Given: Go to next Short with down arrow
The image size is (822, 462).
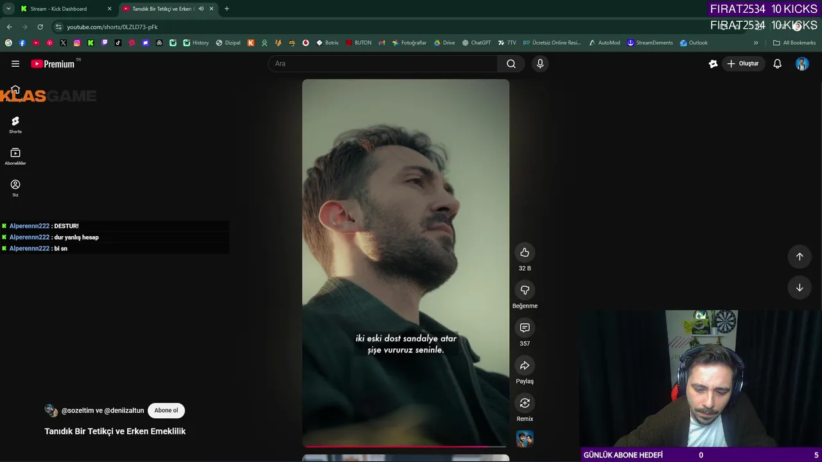Looking at the screenshot, I should click(800, 288).
